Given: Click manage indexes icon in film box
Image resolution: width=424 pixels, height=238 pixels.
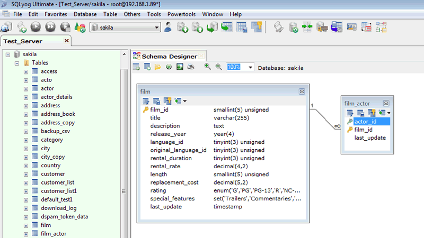Looking at the screenshot, I should coord(167,101).
